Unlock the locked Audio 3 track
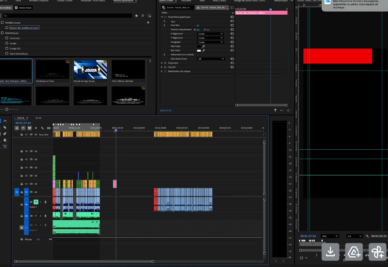Screen dimensions: 388x267 pos(22,228)
